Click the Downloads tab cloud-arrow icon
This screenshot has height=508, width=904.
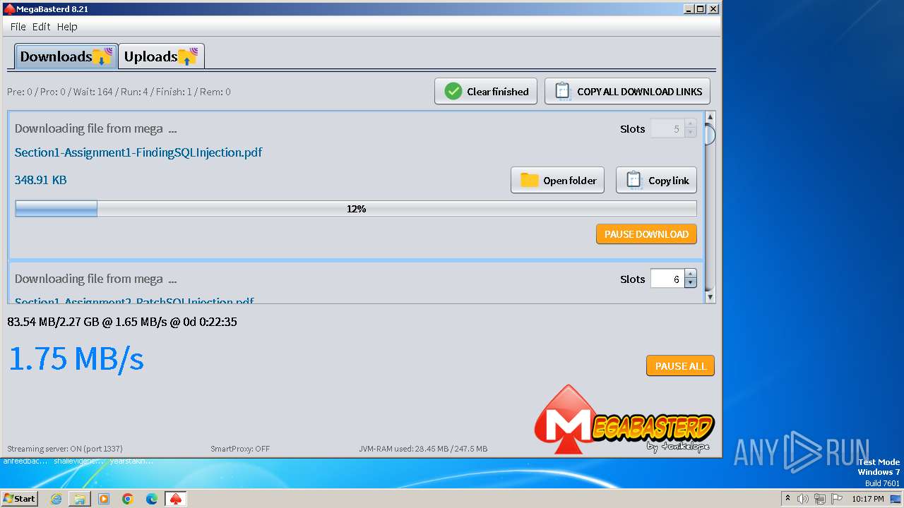point(102,56)
